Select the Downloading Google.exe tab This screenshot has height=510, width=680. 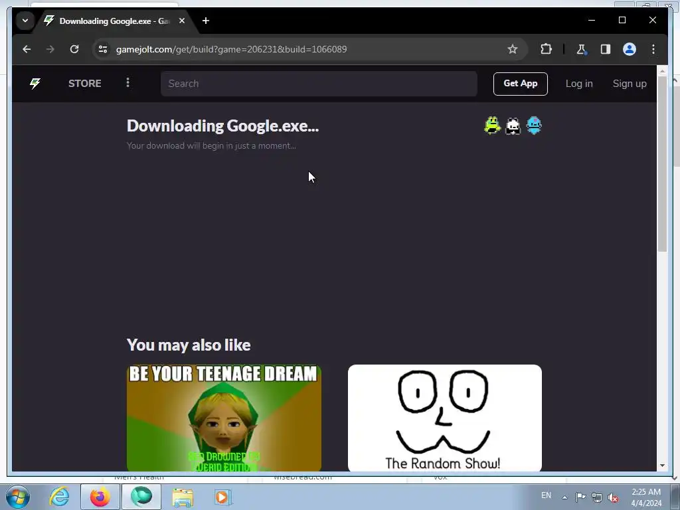(x=115, y=21)
